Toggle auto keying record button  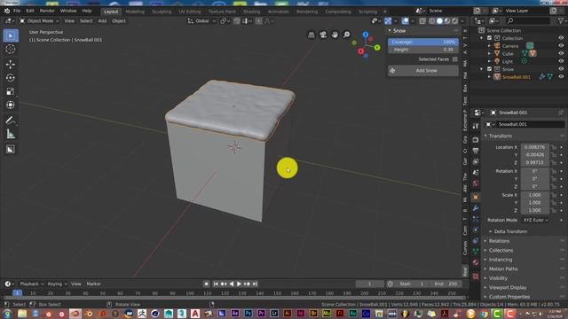point(206,284)
